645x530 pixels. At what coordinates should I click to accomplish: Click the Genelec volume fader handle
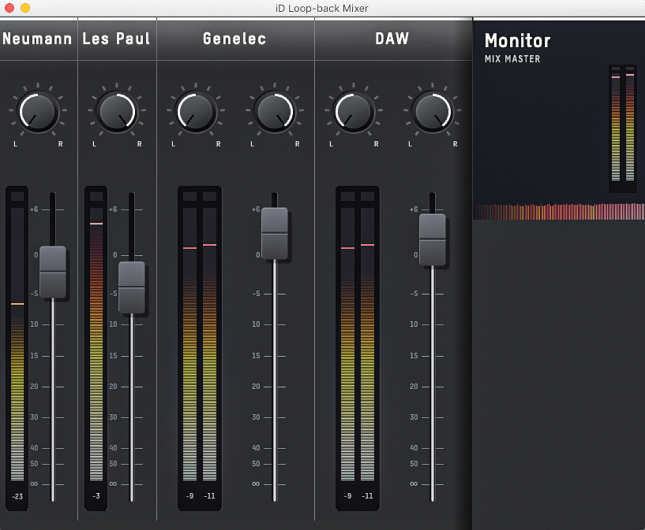coord(275,233)
